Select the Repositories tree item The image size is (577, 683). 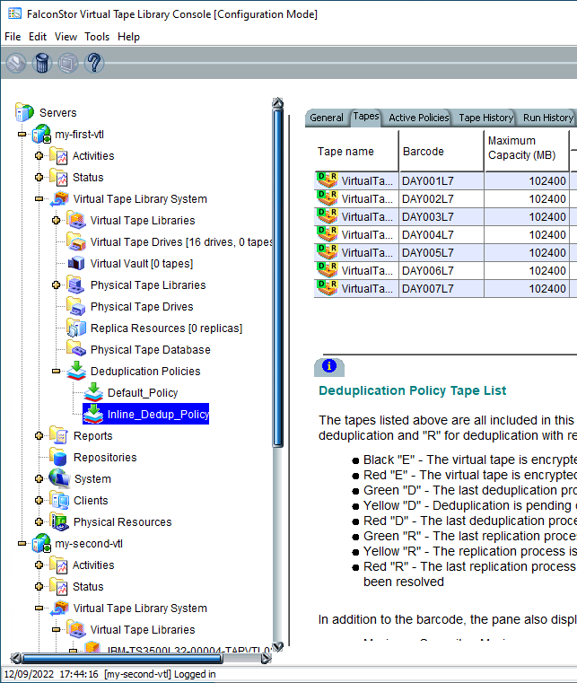coord(105,458)
